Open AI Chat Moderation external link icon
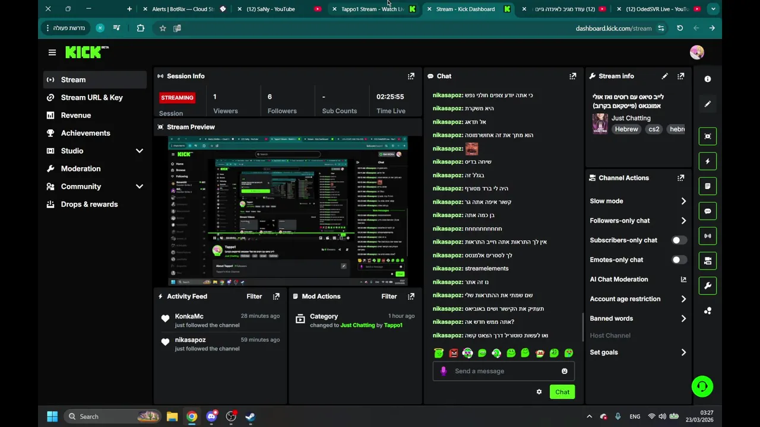The image size is (760, 427). click(x=683, y=279)
